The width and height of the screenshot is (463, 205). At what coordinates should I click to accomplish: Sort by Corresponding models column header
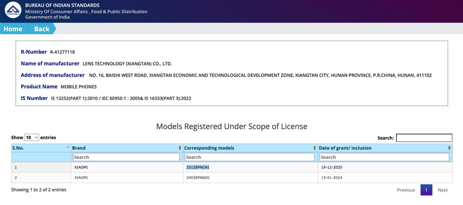250,148
